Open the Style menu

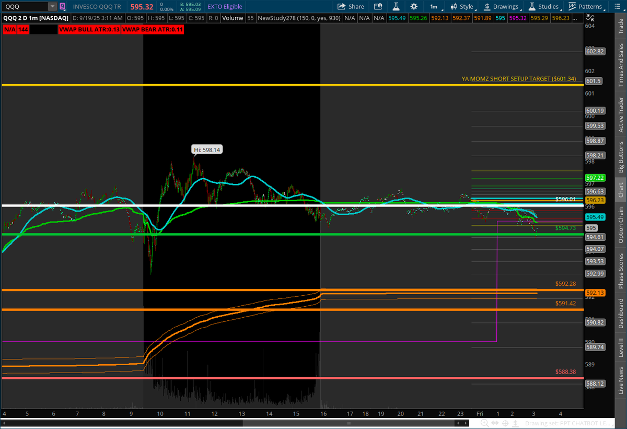coord(462,7)
